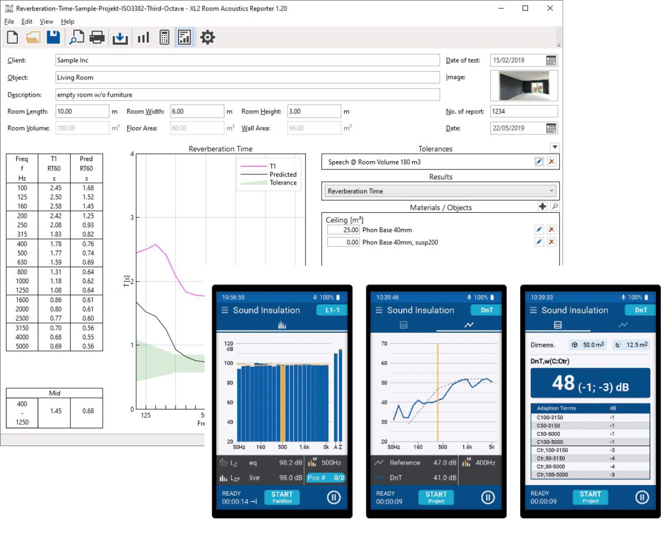
Task: Open the View menu
Action: [47, 22]
